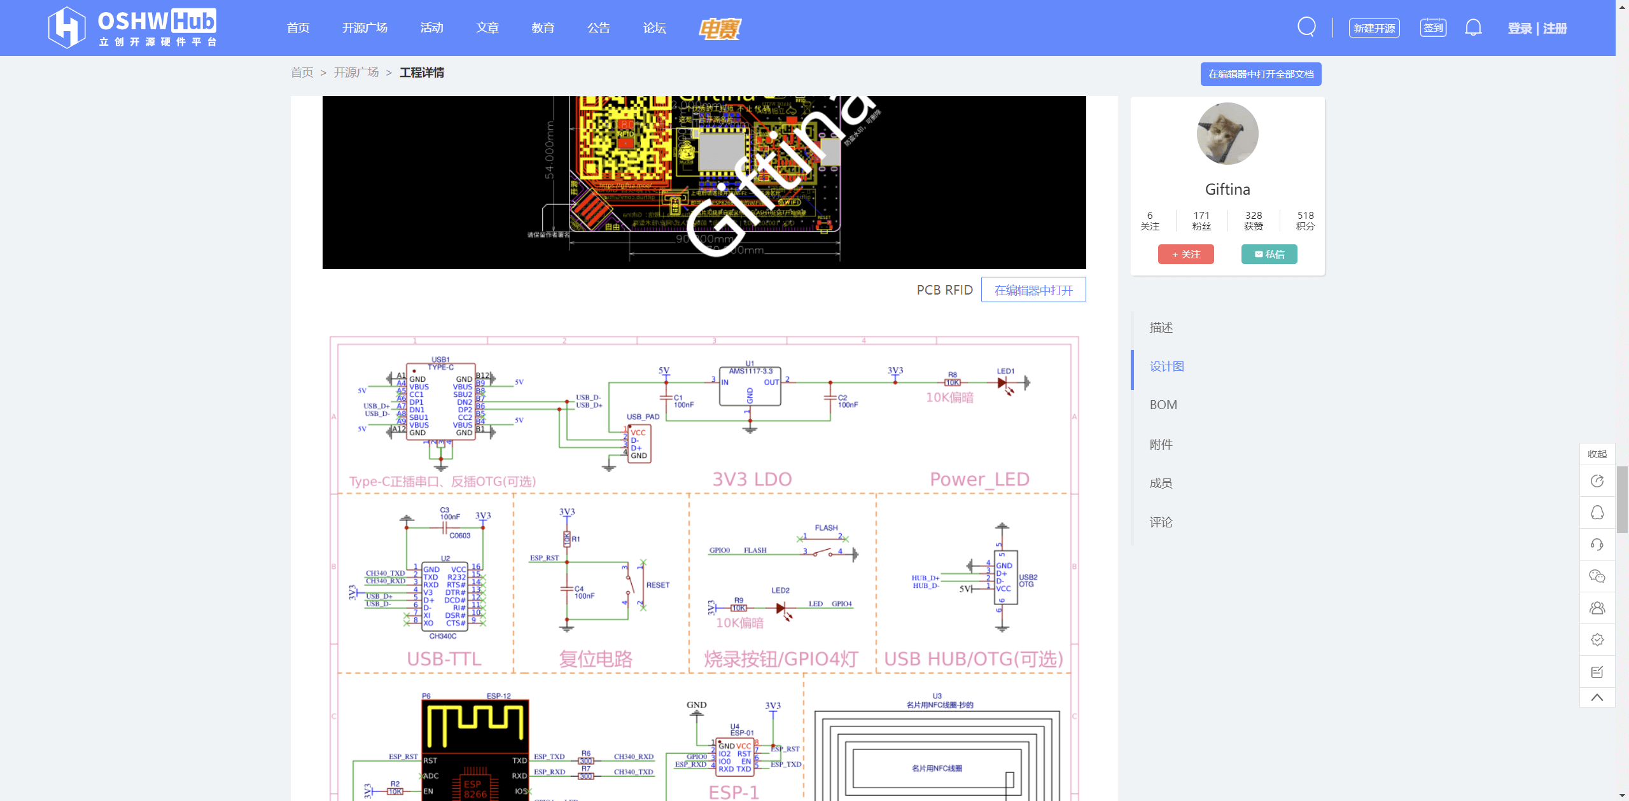Click the page vertical scrollbar thumb

pos(1622,499)
